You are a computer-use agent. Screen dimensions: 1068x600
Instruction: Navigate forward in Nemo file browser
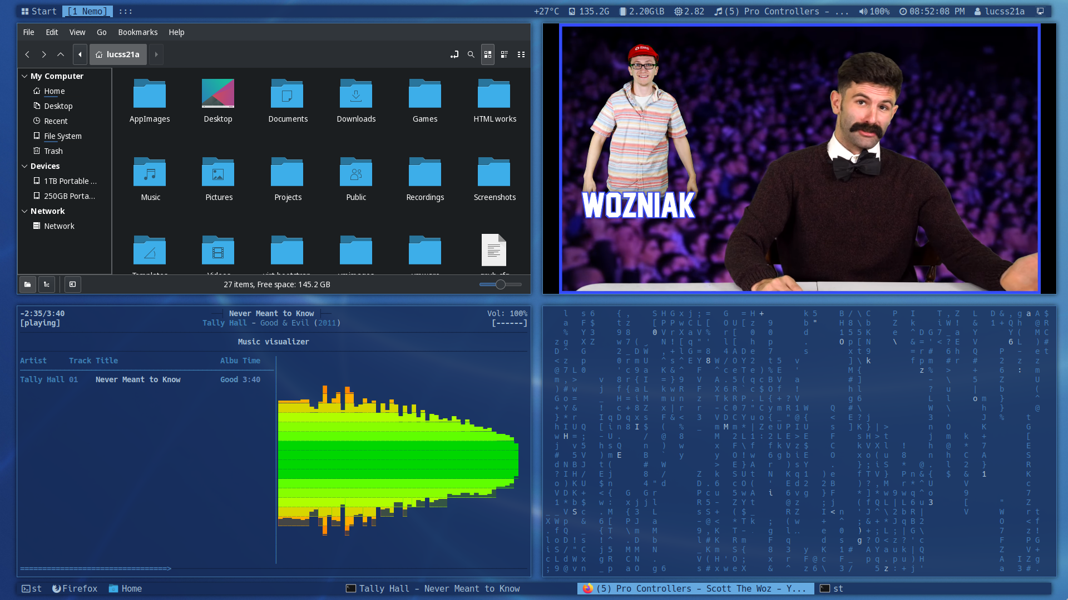(44, 54)
